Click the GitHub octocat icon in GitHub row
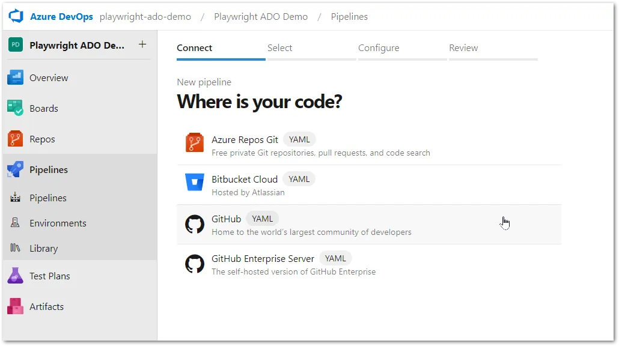The image size is (619, 346). [195, 225]
